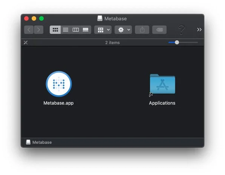
Task: Switch to column view mode
Action: pyautogui.click(x=76, y=30)
